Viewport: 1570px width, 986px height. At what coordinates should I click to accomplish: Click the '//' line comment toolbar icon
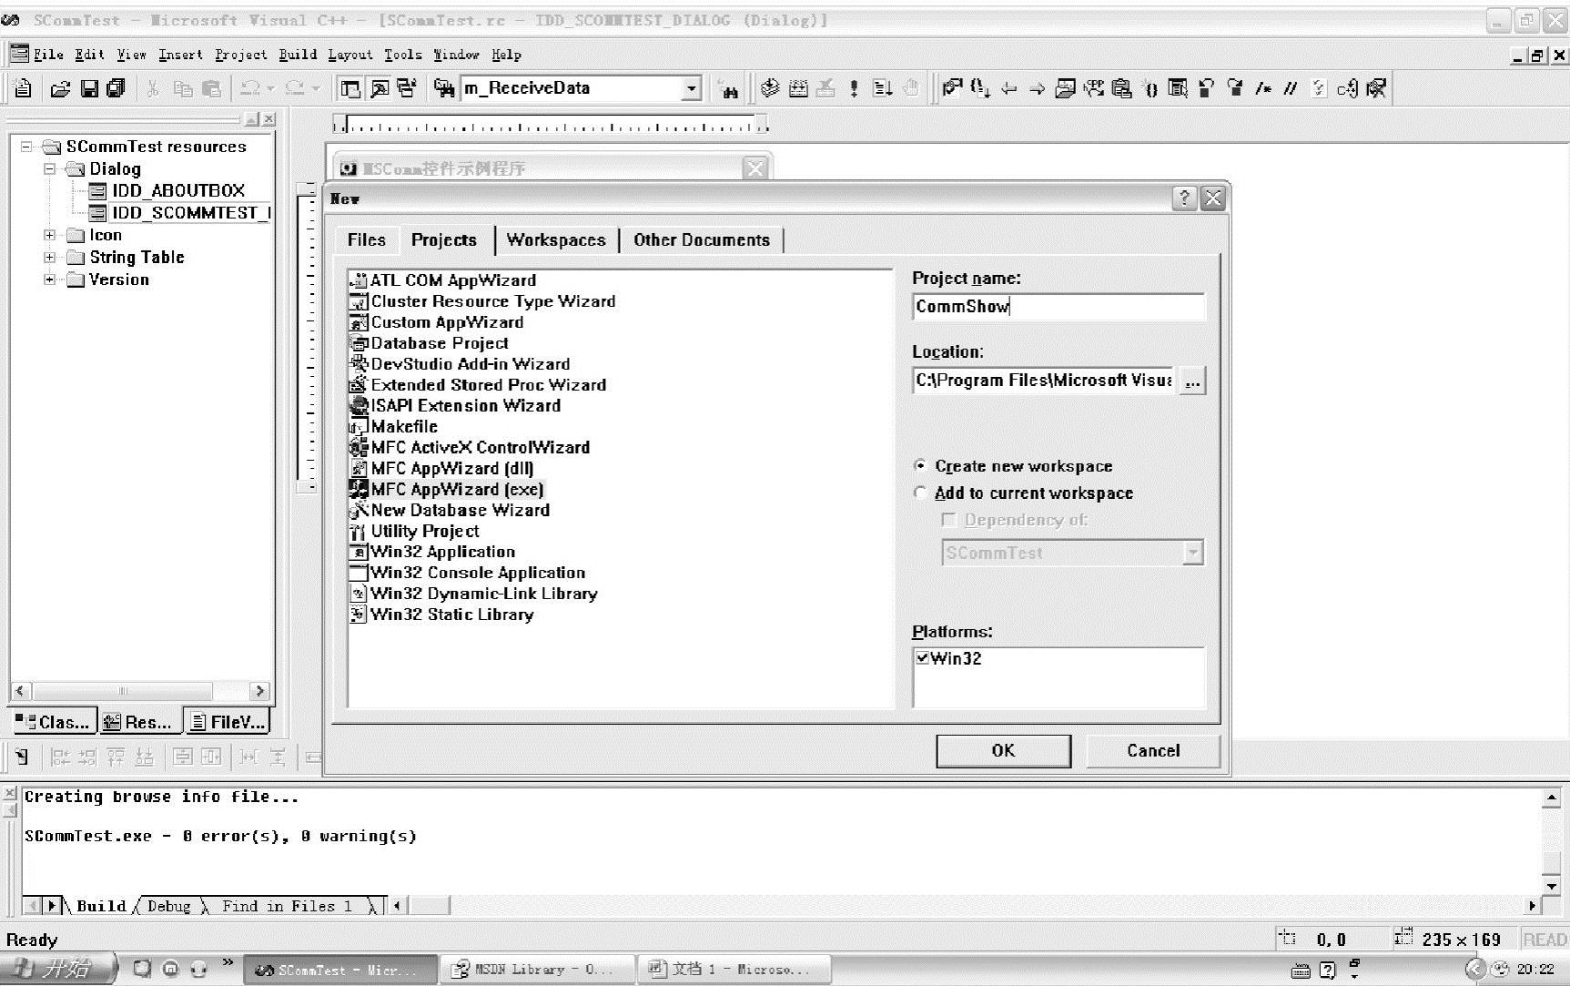click(1290, 88)
